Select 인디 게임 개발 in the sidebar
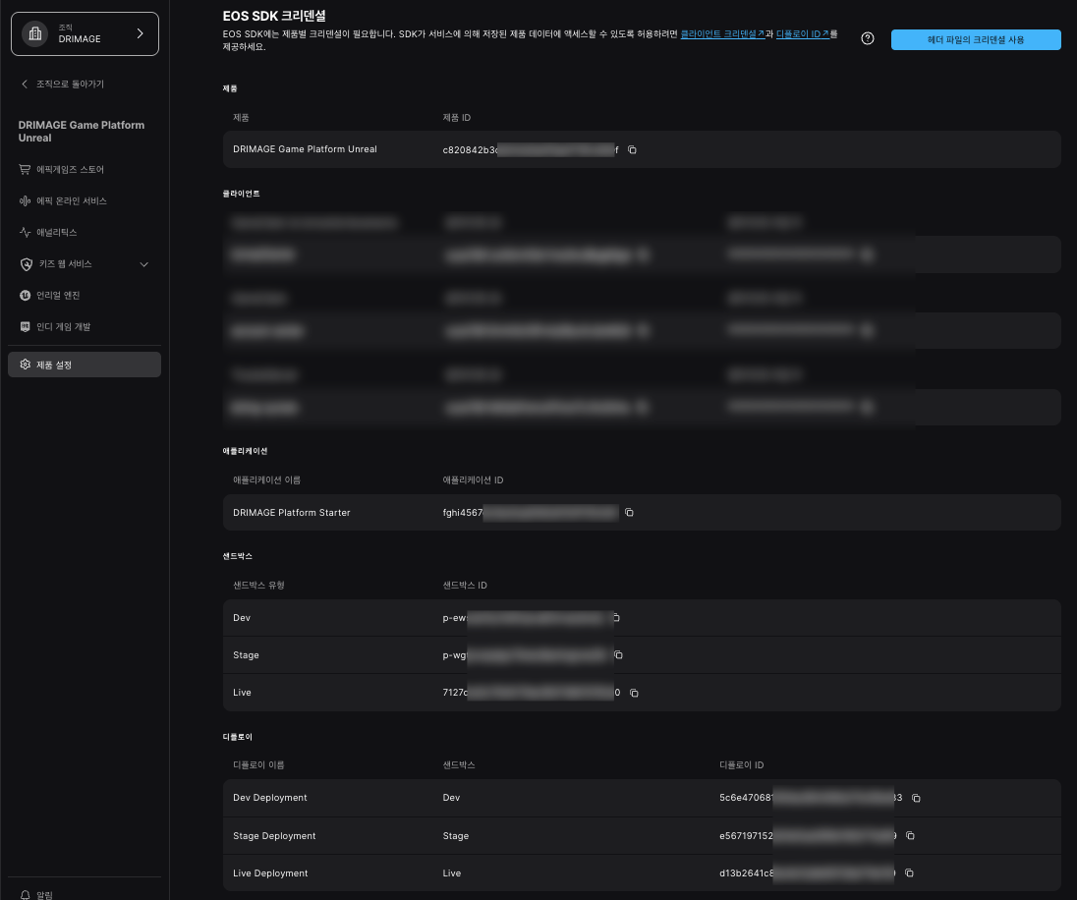 63,327
